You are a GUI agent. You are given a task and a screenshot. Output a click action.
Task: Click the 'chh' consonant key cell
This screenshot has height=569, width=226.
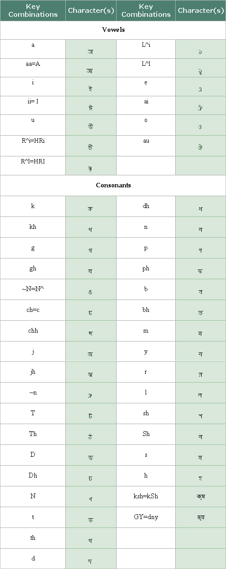point(33,331)
